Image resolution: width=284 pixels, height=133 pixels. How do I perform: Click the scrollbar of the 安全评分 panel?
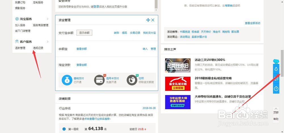(x=156, y=4)
